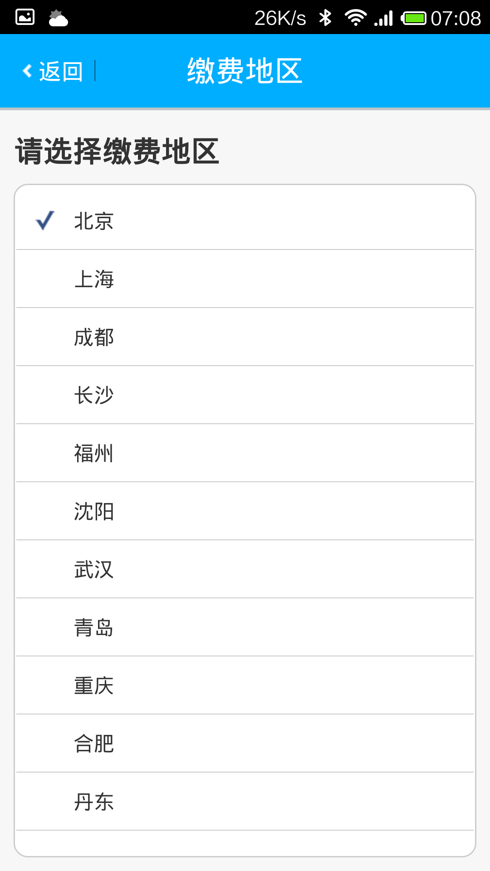This screenshot has height=871, width=490.
Task: Select 丹东 near the list bottom
Action: (94, 802)
